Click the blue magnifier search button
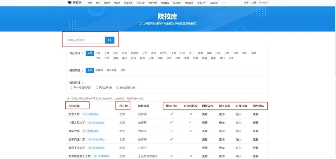 pyautogui.click(x=110, y=40)
